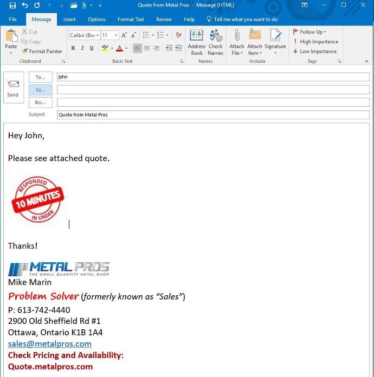Switch to the Options tab

[96, 19]
